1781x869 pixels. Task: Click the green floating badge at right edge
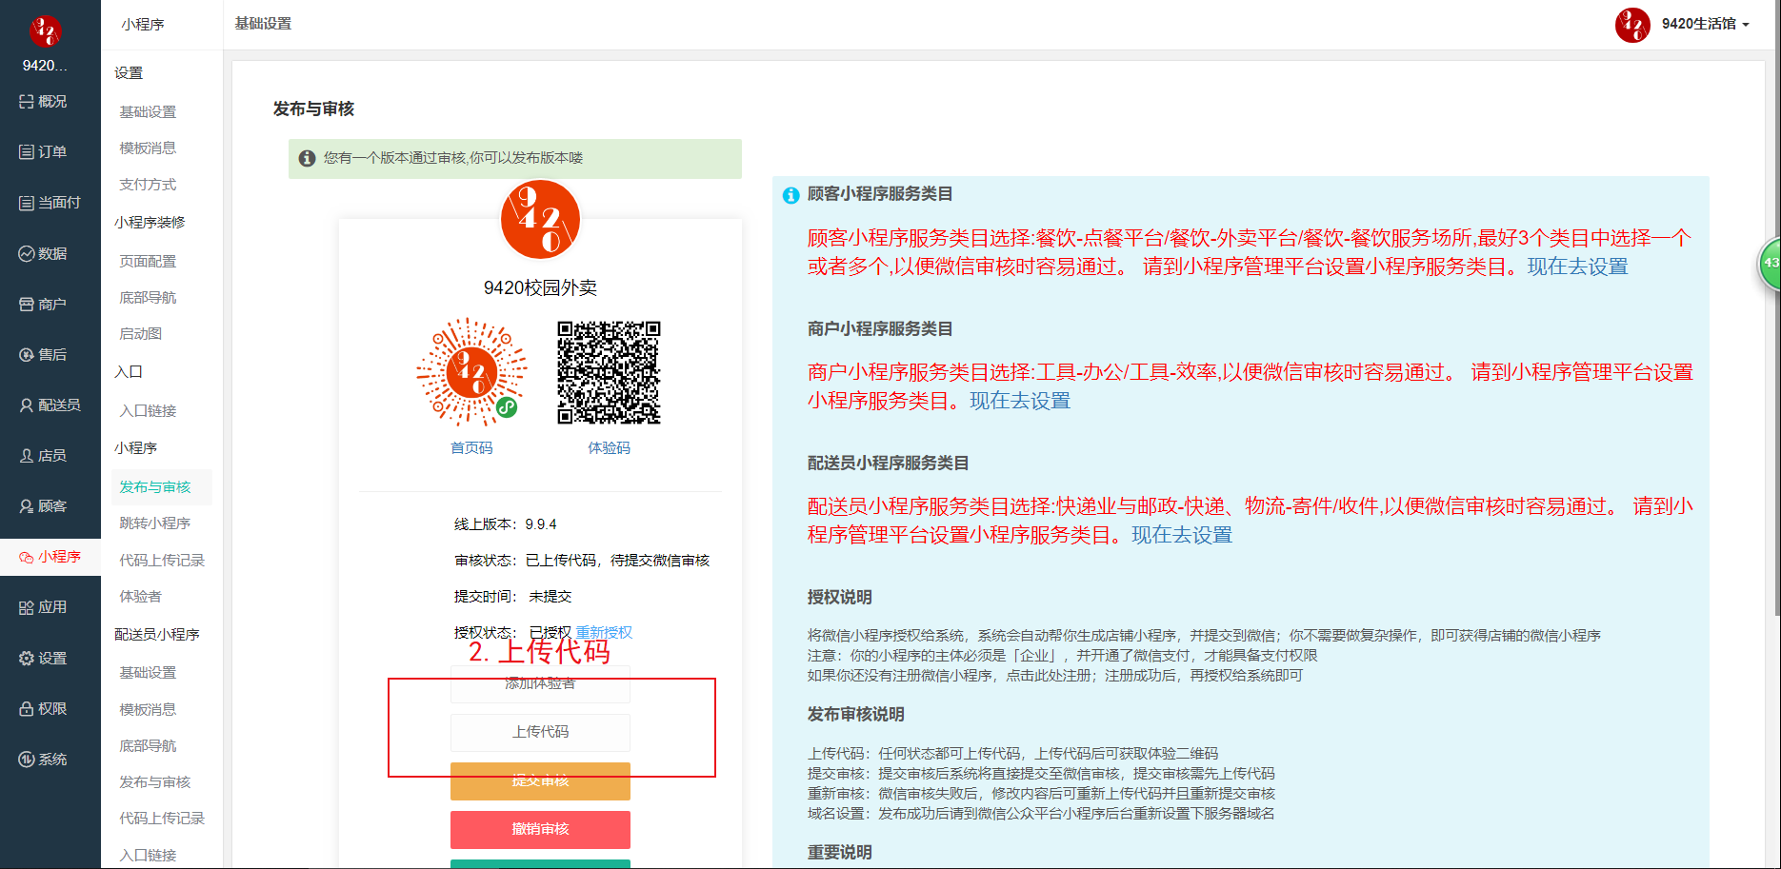point(1770,263)
